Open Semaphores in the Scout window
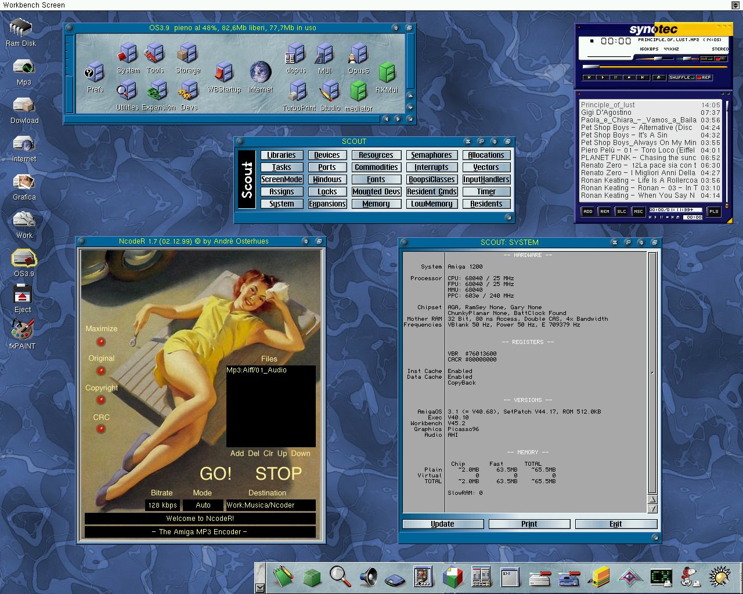 pyautogui.click(x=431, y=155)
